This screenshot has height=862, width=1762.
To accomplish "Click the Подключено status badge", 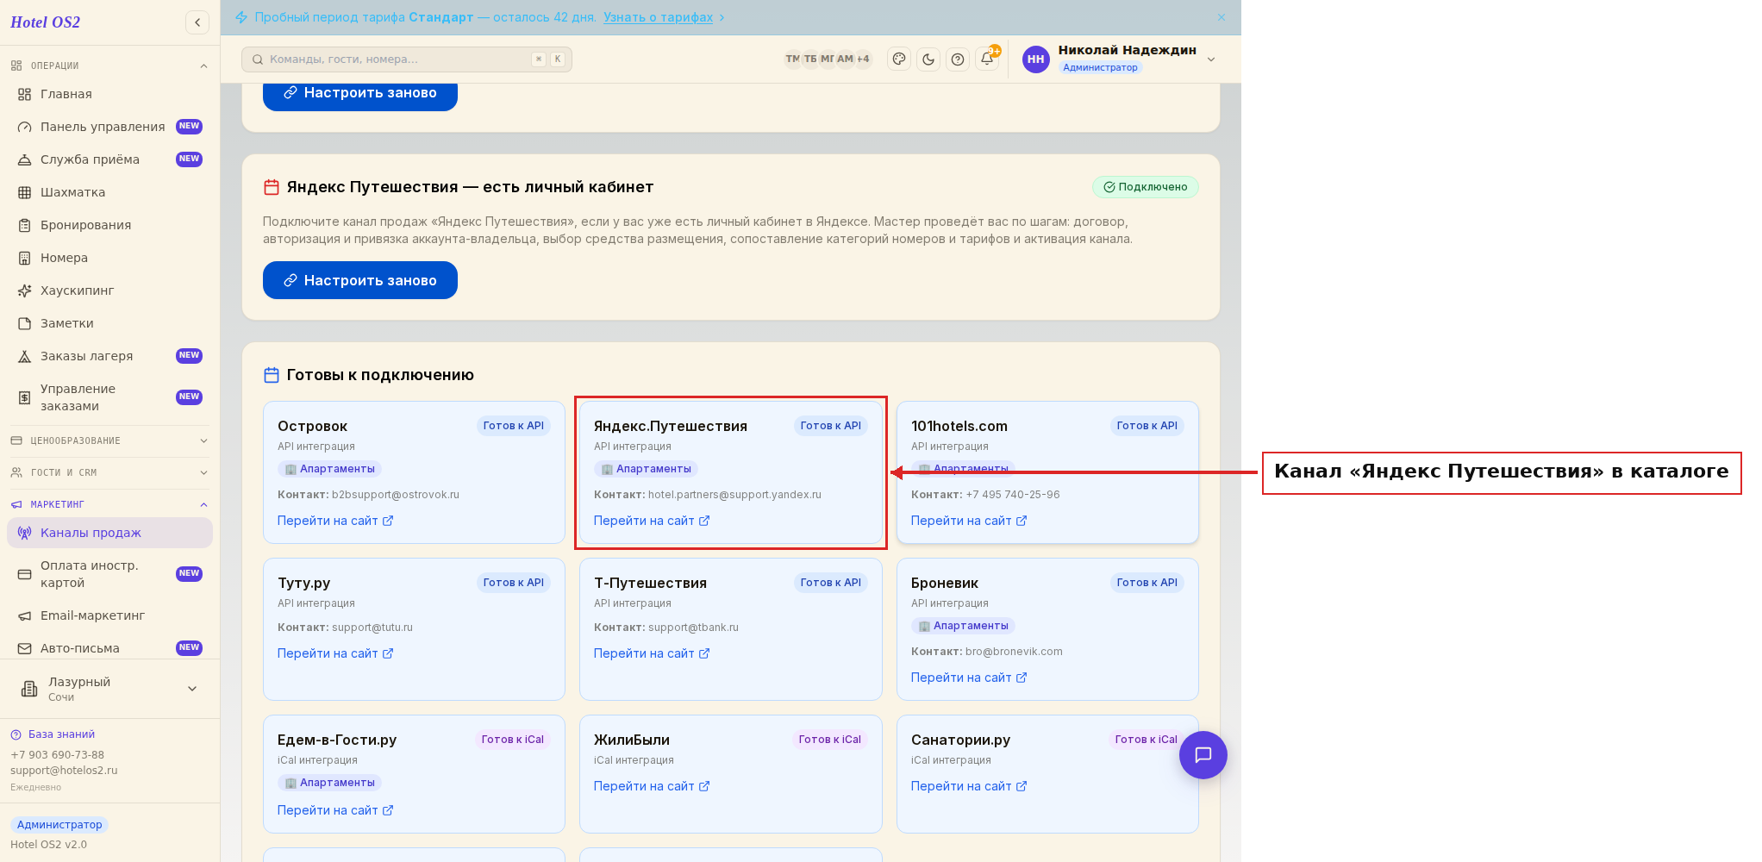I will coord(1145,187).
